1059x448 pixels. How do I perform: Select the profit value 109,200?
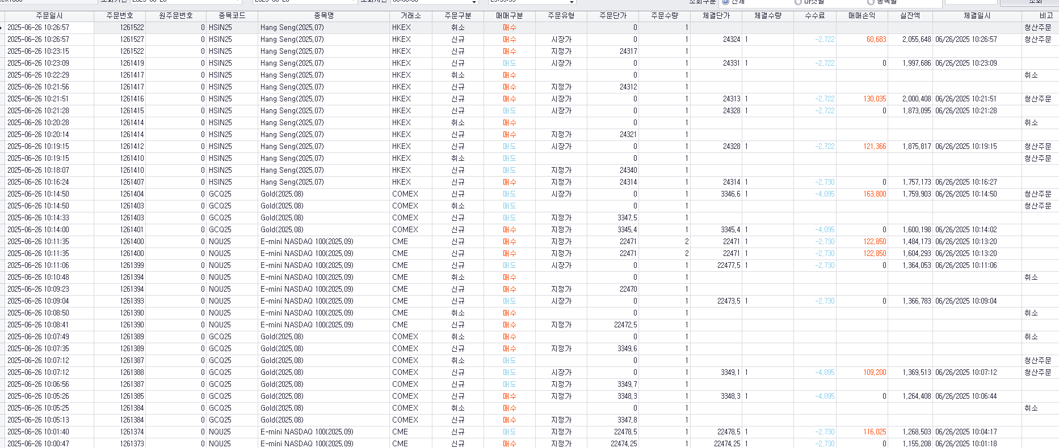click(875, 373)
